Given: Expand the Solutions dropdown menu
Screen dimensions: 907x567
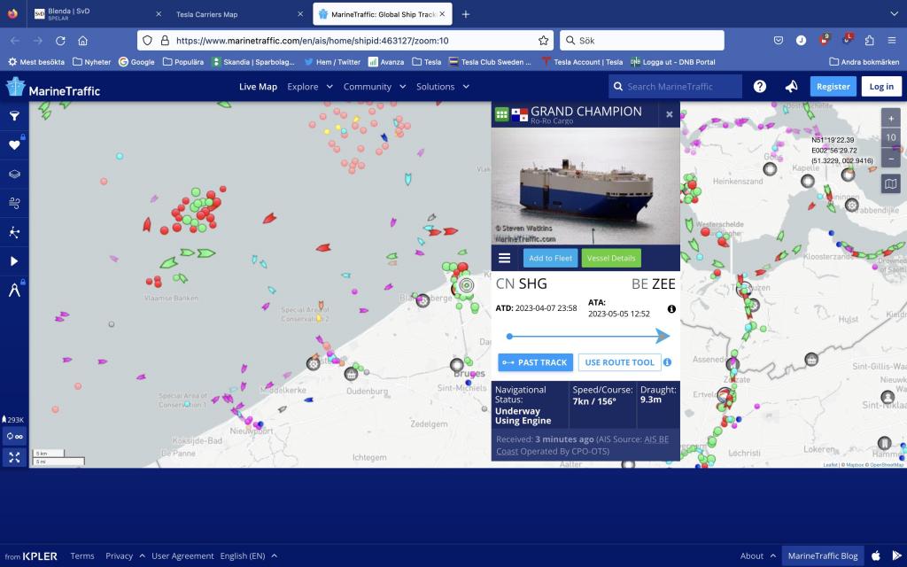Looking at the screenshot, I should pos(443,86).
